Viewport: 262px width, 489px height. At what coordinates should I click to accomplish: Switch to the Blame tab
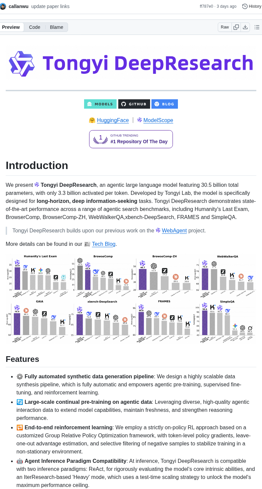tap(56, 27)
